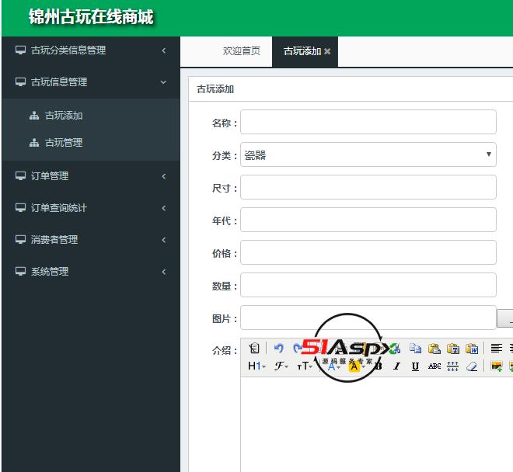Viewport: 513px width, 472px height.
Task: Click inside the 介绍 editor text area
Action: [376, 425]
